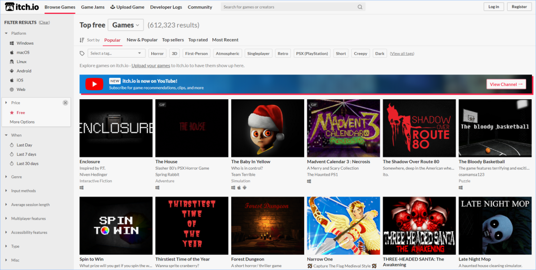
Task: Click the Register button
Action: (519, 7)
